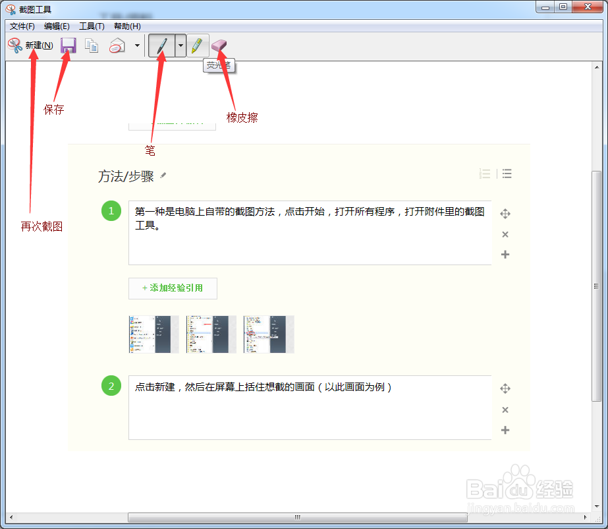Delete step 1 using the X icon

[505, 234]
